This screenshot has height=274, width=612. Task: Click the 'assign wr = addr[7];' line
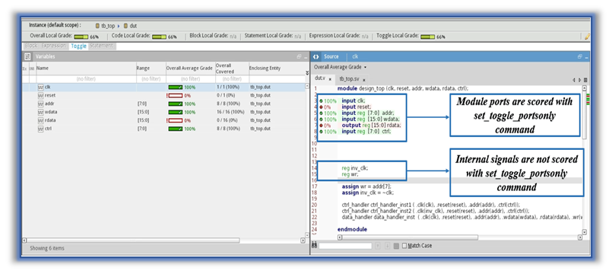click(366, 186)
